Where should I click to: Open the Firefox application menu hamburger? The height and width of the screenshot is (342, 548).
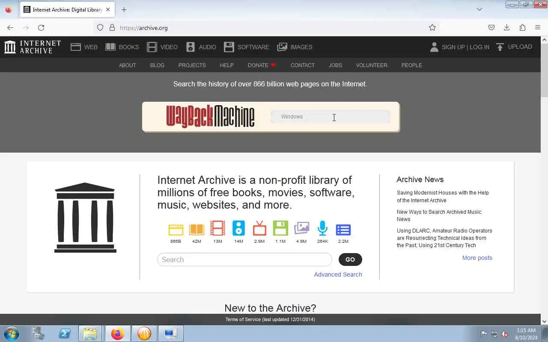(538, 28)
